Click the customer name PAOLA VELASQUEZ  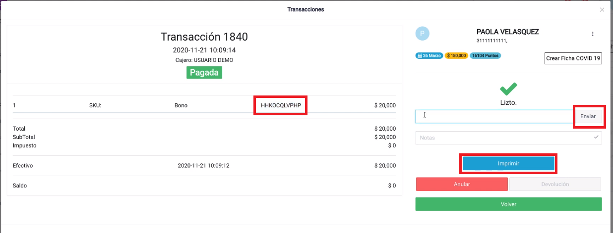pos(507,32)
